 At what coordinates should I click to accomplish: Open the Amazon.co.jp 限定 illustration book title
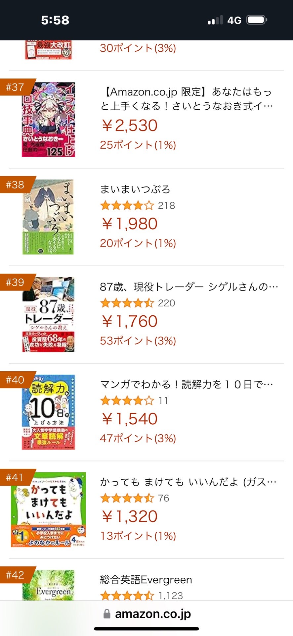click(187, 99)
